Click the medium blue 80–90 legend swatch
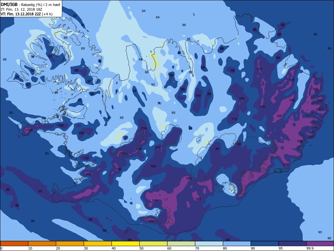The image size is (334, 251). [237, 244]
